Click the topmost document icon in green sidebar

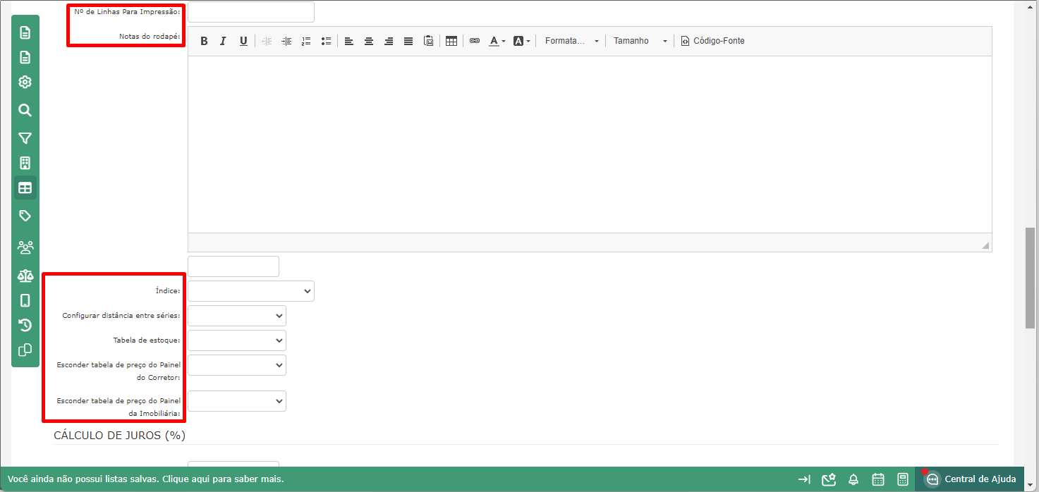25,32
